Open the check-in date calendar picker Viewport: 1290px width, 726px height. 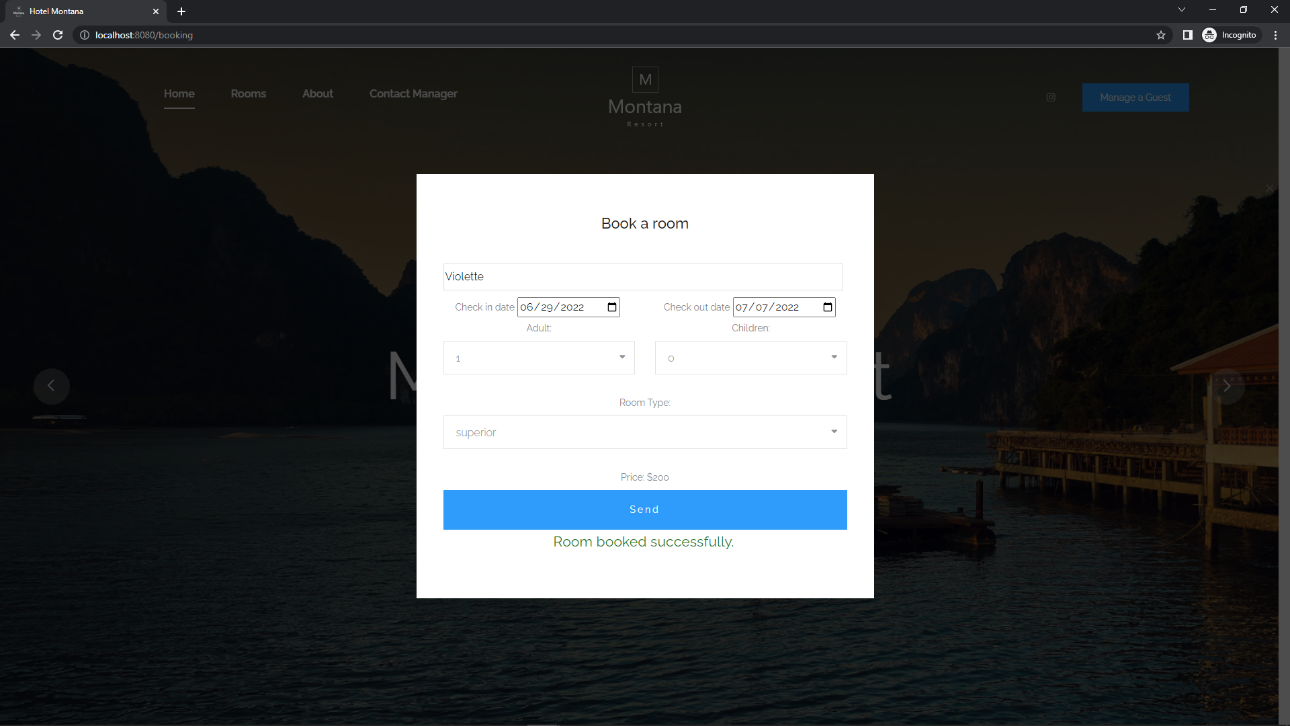[x=611, y=307]
